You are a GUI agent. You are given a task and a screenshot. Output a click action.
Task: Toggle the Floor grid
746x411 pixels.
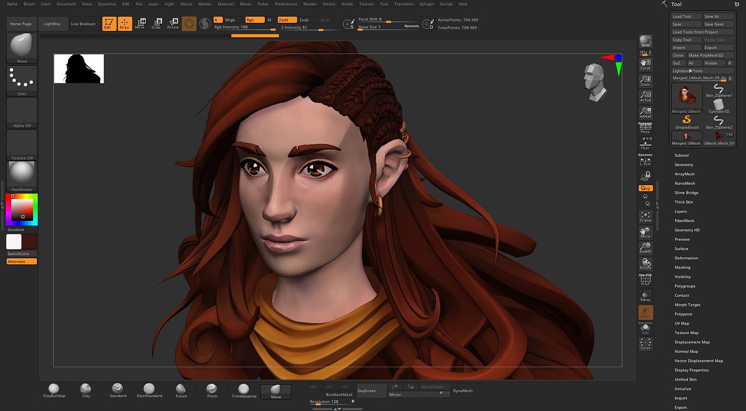[645, 144]
